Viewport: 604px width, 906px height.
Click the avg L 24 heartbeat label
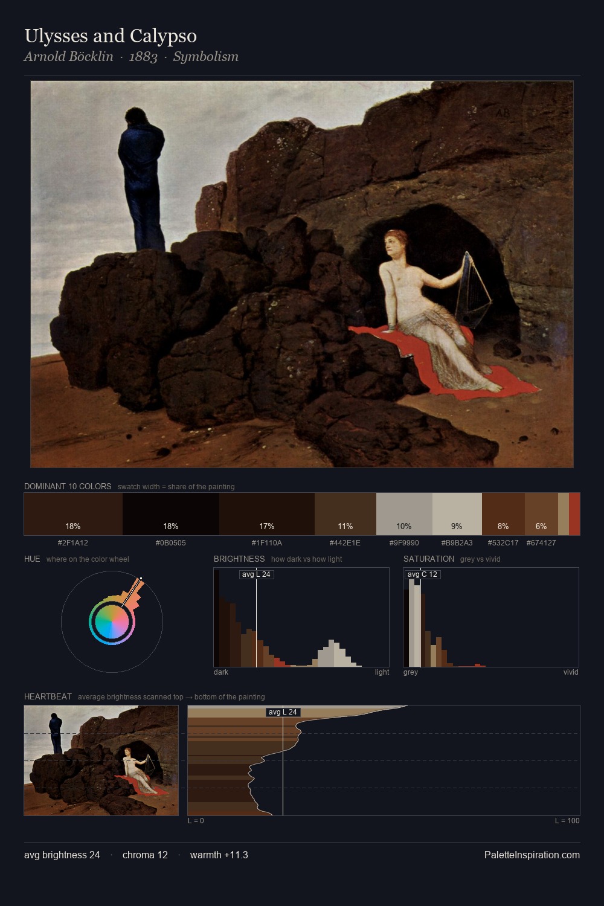pyautogui.click(x=283, y=712)
